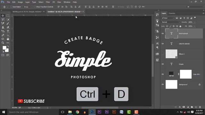Screen dimensions: 205x115
Task: Show the Ellipse 1 layer
Action: tap(163, 54)
